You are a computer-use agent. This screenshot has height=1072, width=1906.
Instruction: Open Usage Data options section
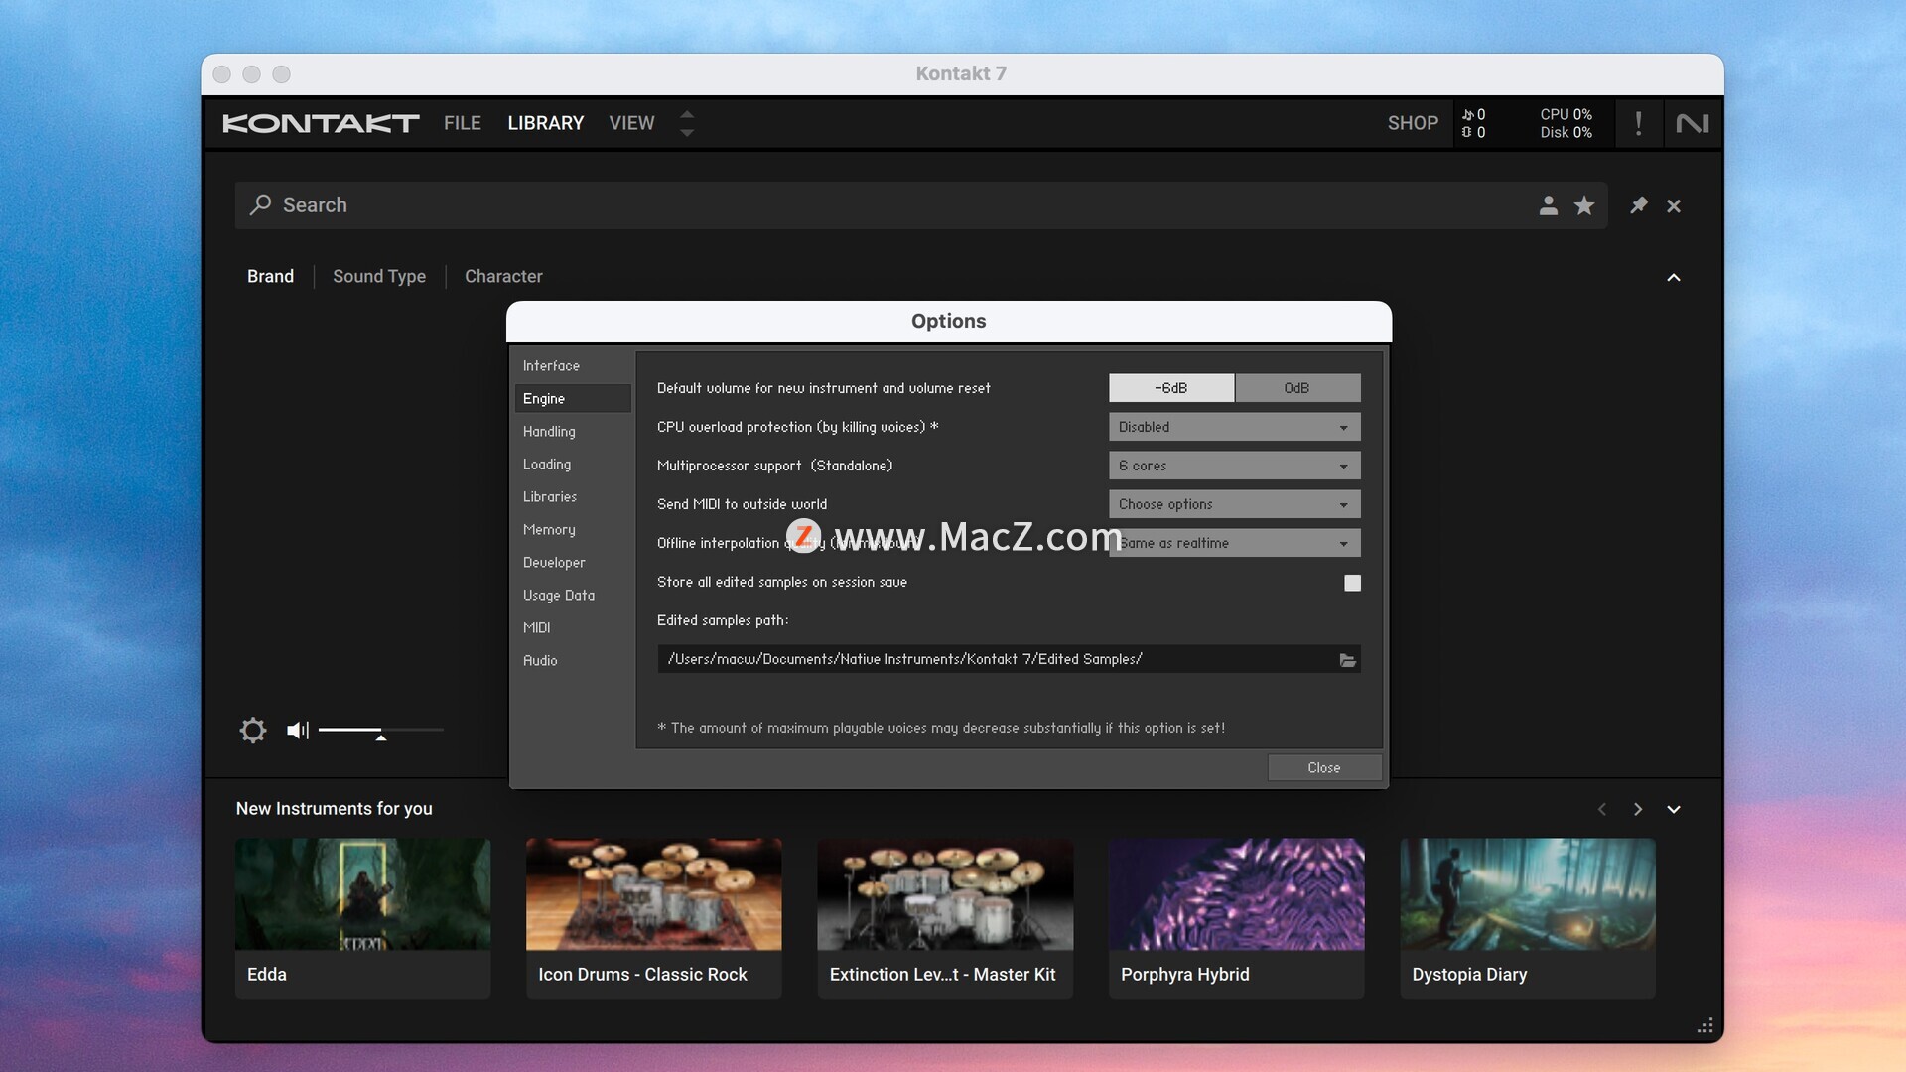pyautogui.click(x=572, y=596)
